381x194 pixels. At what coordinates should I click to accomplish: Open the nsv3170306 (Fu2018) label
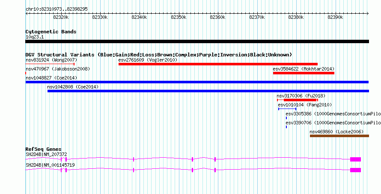click(301, 96)
